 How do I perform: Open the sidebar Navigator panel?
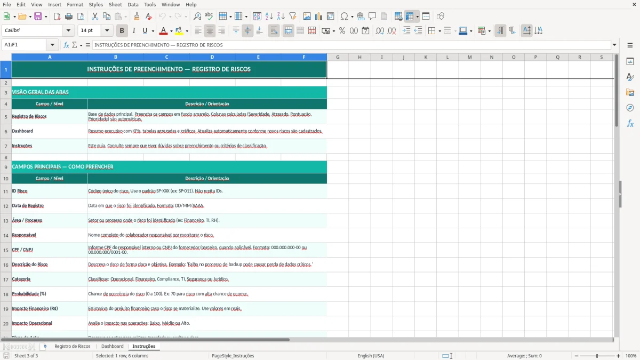630,108
